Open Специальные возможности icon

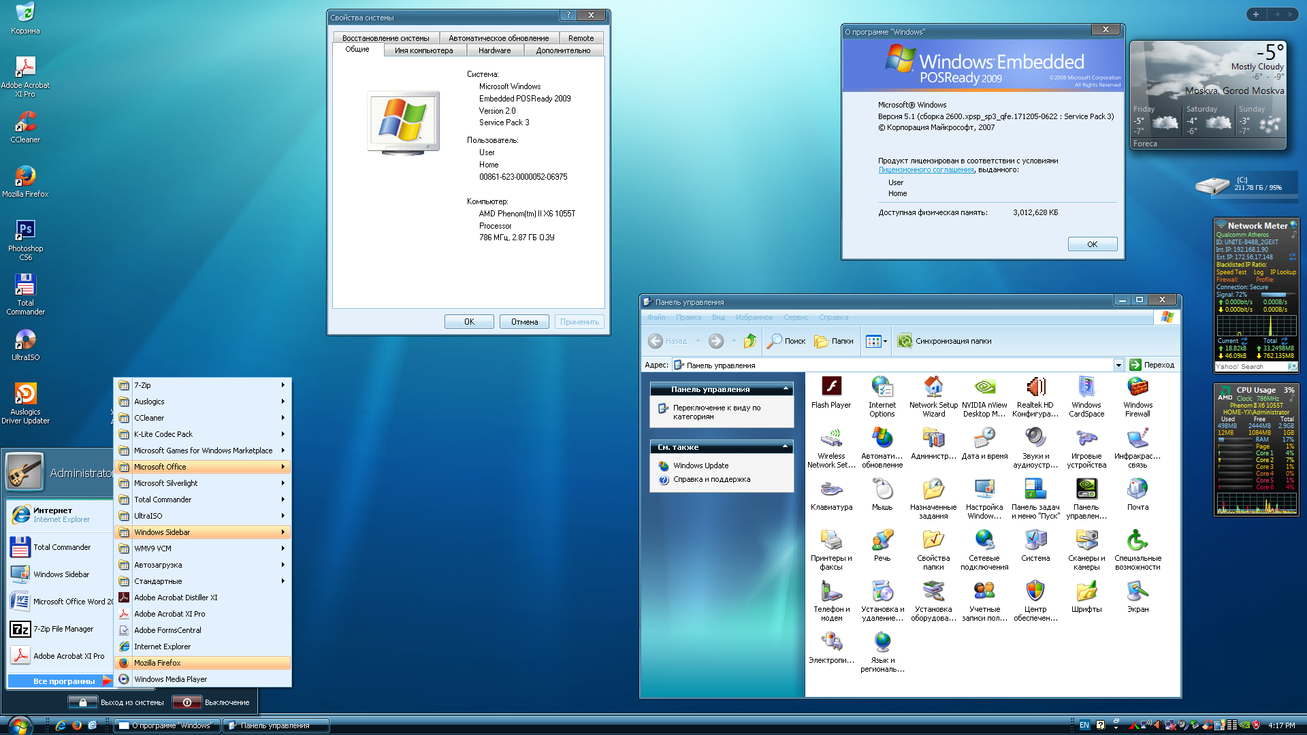tap(1137, 551)
